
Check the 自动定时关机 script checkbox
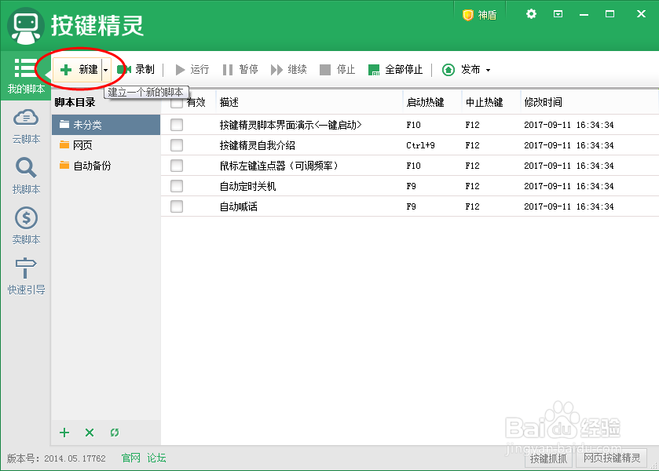click(x=177, y=186)
